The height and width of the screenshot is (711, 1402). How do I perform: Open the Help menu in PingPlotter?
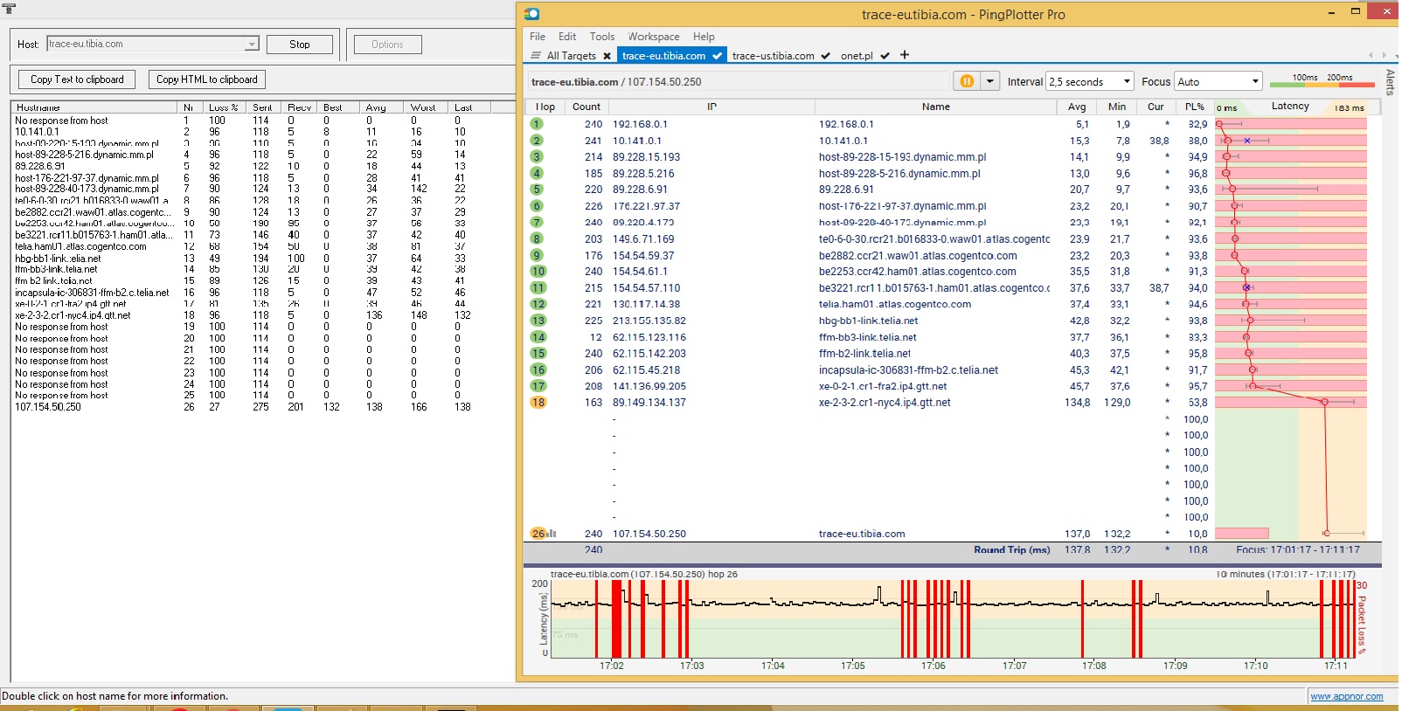coord(704,37)
